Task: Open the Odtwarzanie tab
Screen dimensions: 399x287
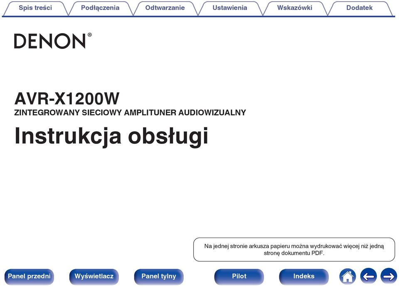Action: point(165,8)
